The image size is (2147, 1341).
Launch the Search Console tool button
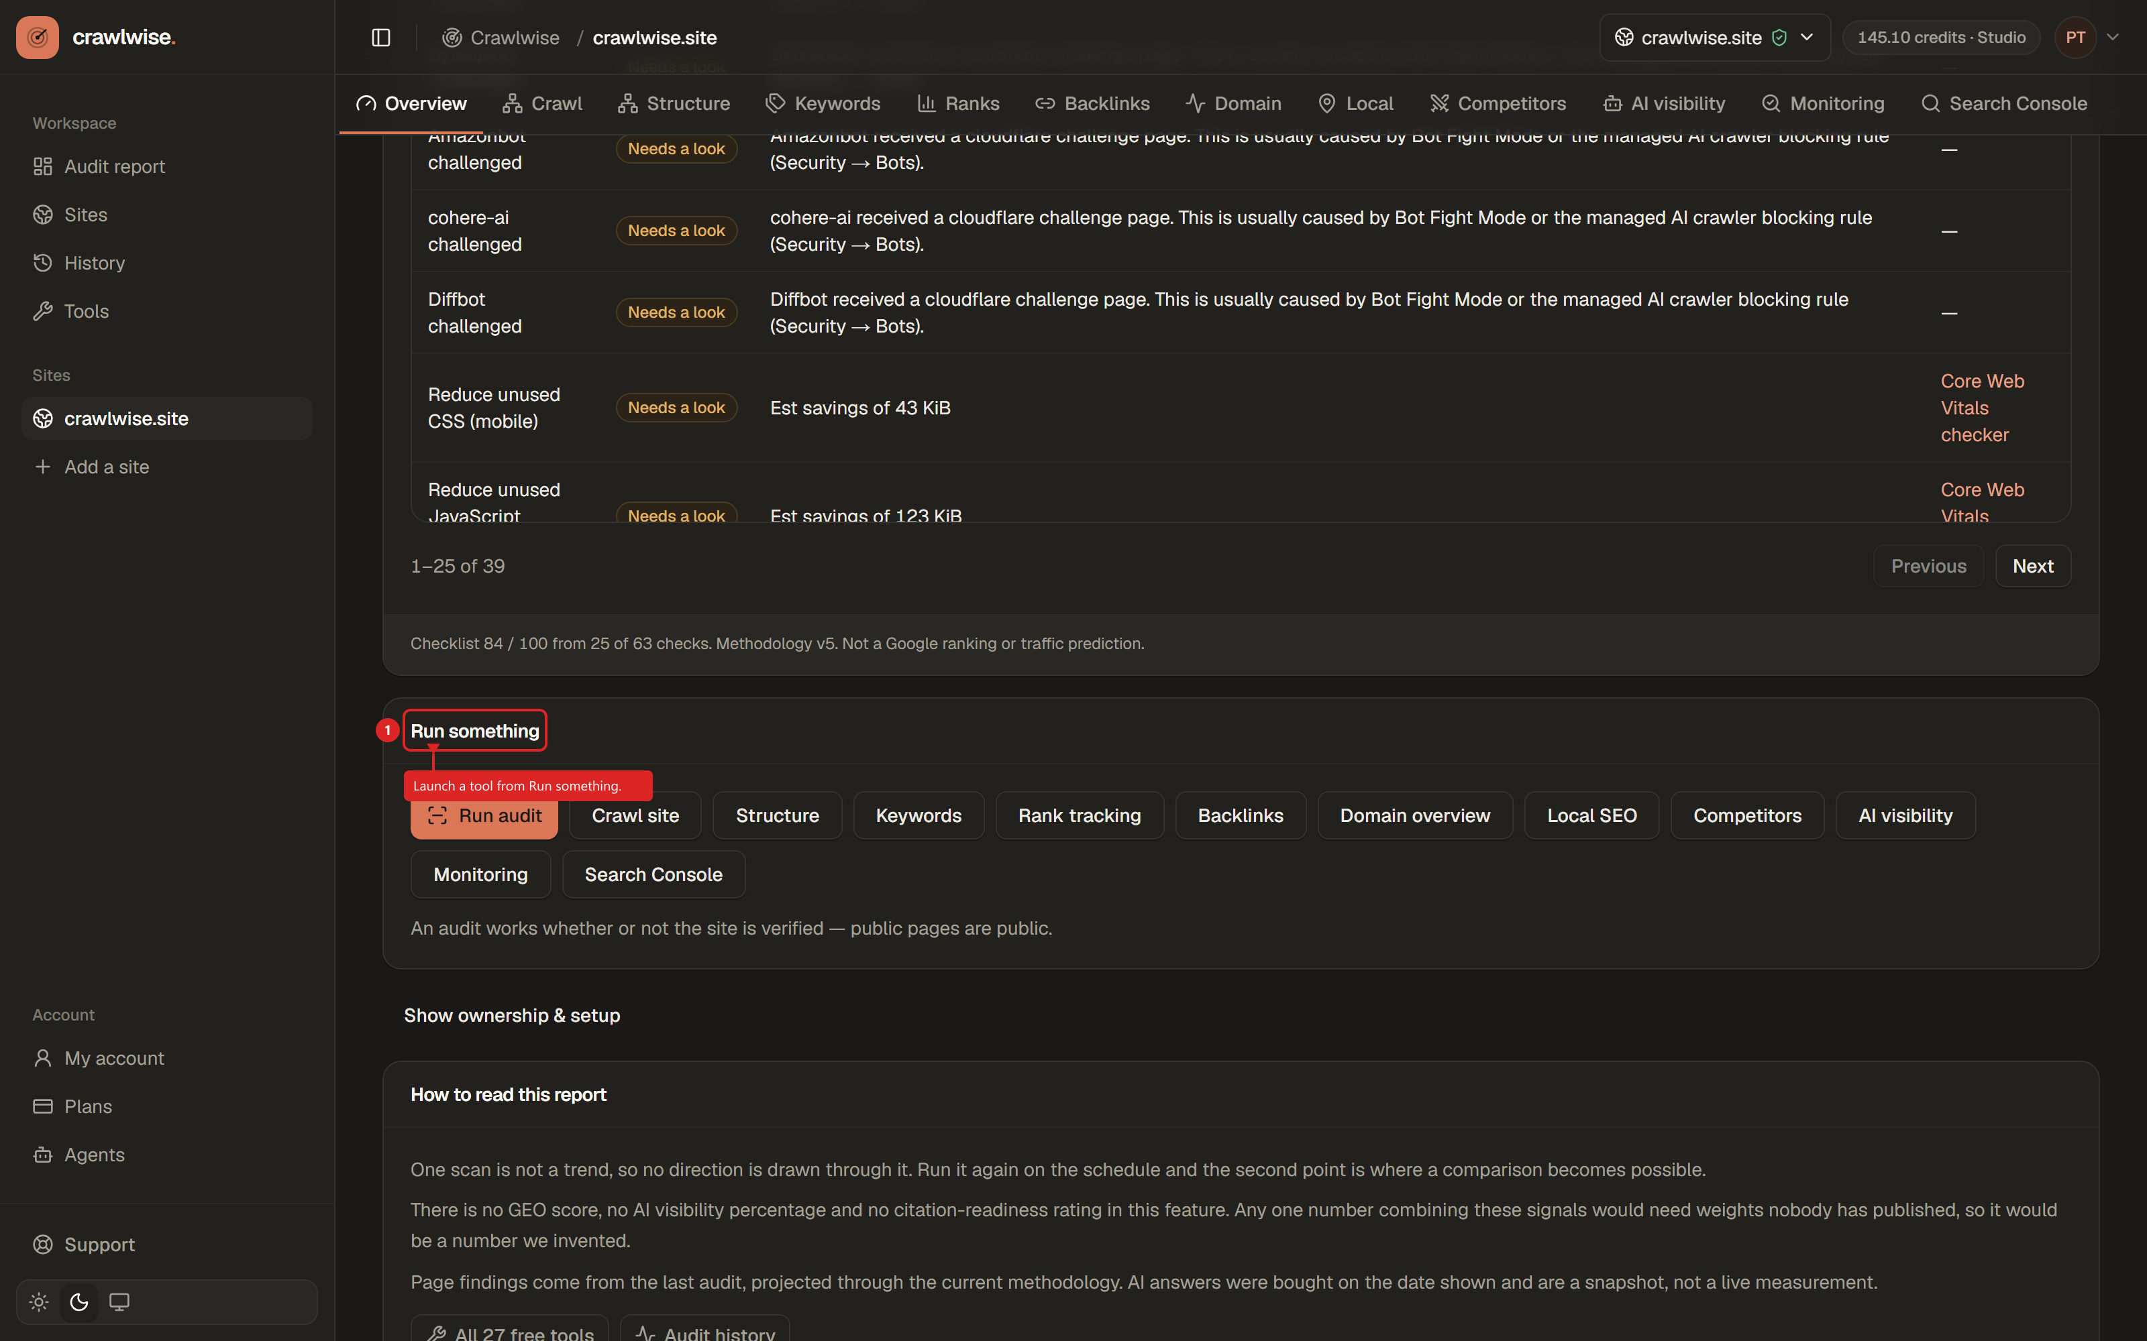click(x=653, y=874)
